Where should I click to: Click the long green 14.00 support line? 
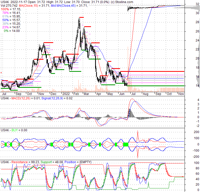tap(156, 86)
